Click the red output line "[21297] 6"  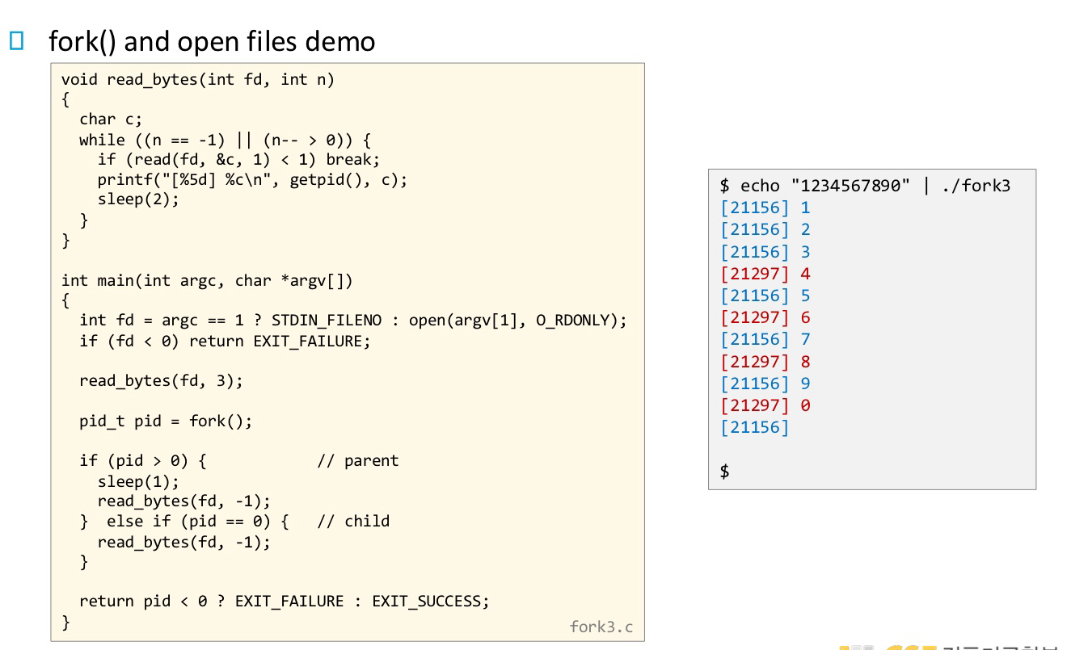click(x=765, y=317)
